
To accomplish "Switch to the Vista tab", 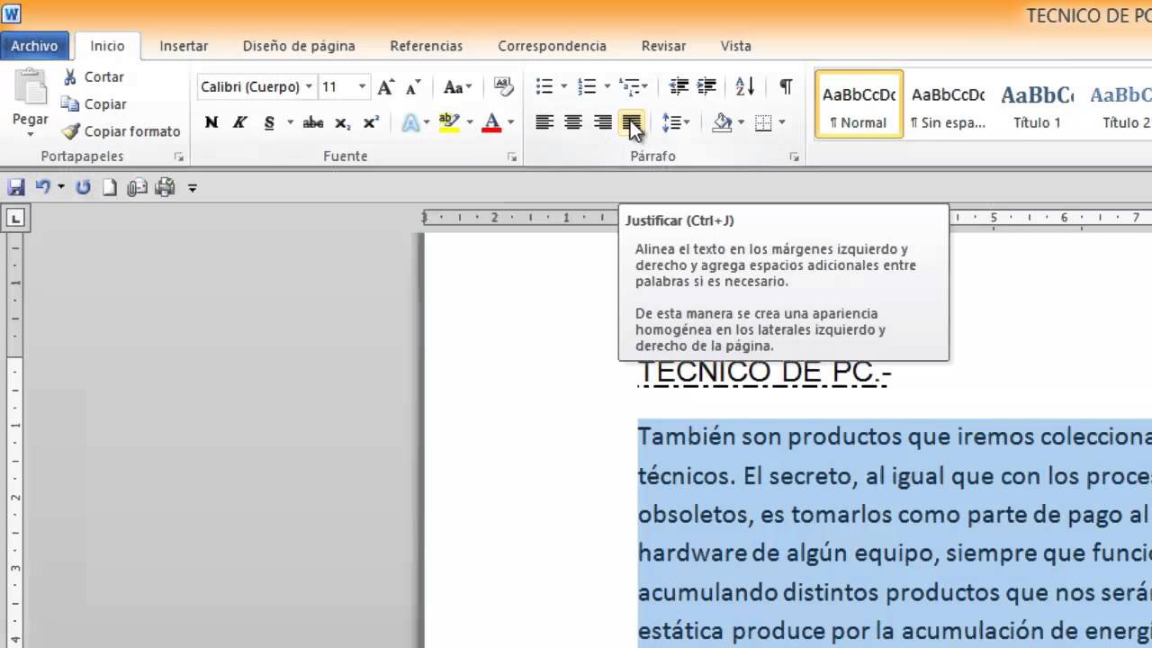I will 735,46.
